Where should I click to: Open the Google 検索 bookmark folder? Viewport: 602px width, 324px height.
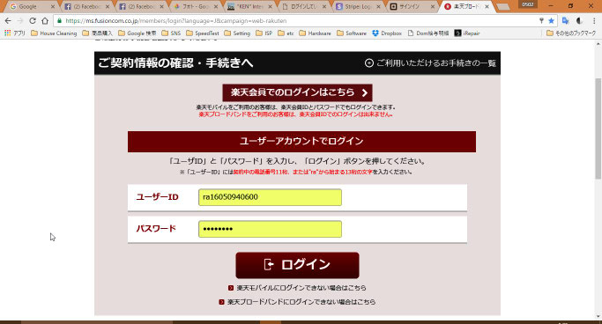point(137,33)
